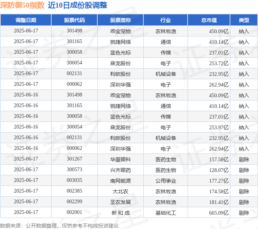The height and width of the screenshot is (229, 258).
Task: Click 纳入 in the 2025-06-17 乖宝宠物 row
Action: 244,31
